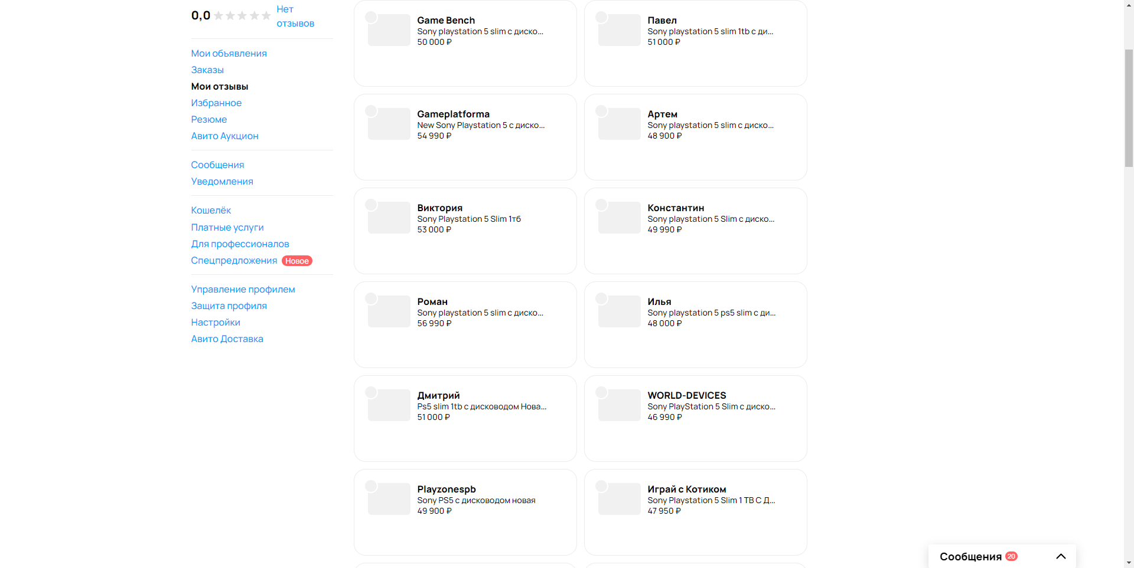1134x568 pixels.
Task: Open Управление профилем
Action: [243, 289]
